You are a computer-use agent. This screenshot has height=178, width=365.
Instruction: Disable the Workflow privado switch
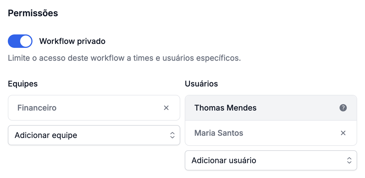pos(20,41)
